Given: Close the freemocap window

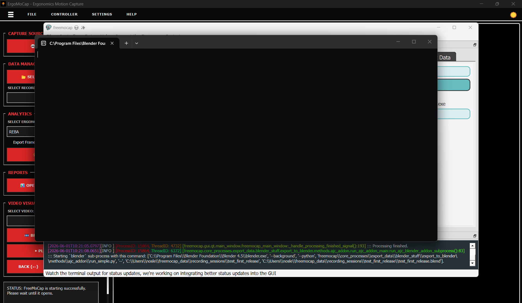Looking at the screenshot, I should pos(470,27).
